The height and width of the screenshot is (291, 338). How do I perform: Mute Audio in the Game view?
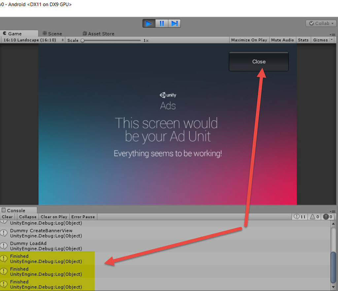pos(283,40)
